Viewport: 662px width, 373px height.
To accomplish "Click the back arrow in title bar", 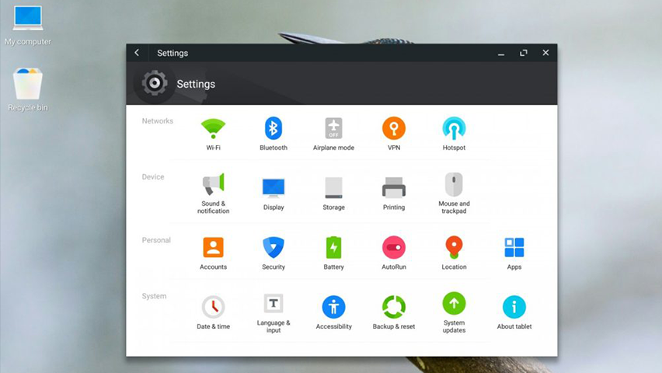I will click(x=137, y=52).
